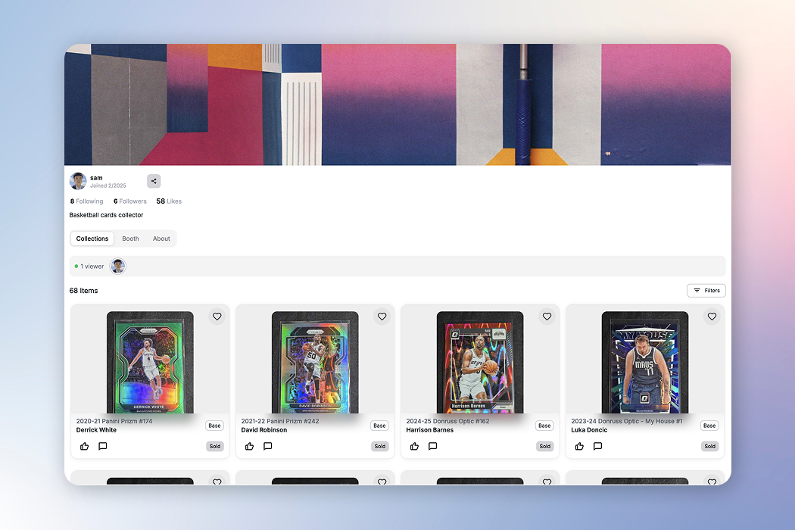The image size is (795, 530).
Task: Toggle heart favorite on Luka Doncic card
Action: pos(712,316)
